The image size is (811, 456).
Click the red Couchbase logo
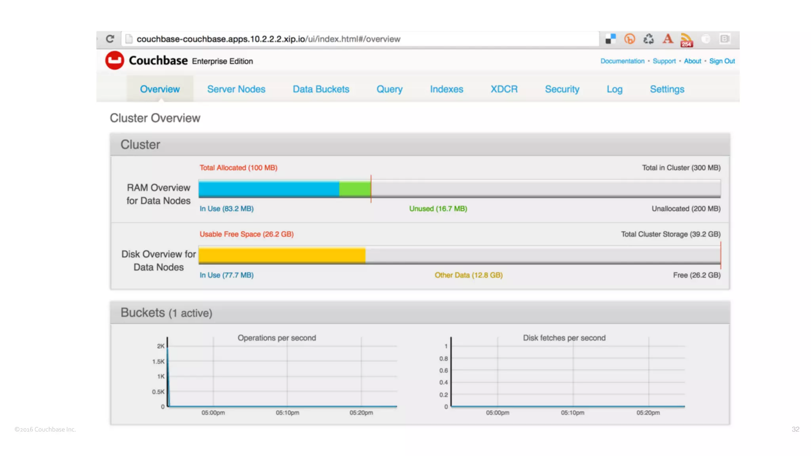pyautogui.click(x=114, y=61)
